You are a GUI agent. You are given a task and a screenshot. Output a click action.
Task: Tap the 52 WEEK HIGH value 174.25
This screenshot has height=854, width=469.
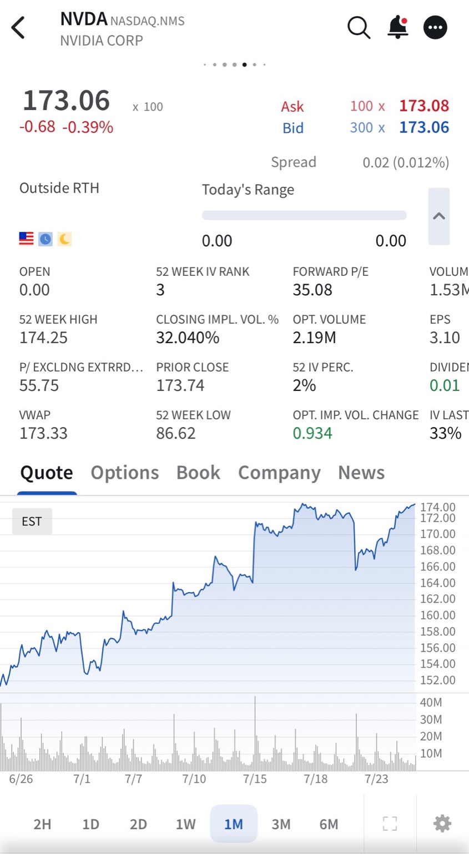43,337
